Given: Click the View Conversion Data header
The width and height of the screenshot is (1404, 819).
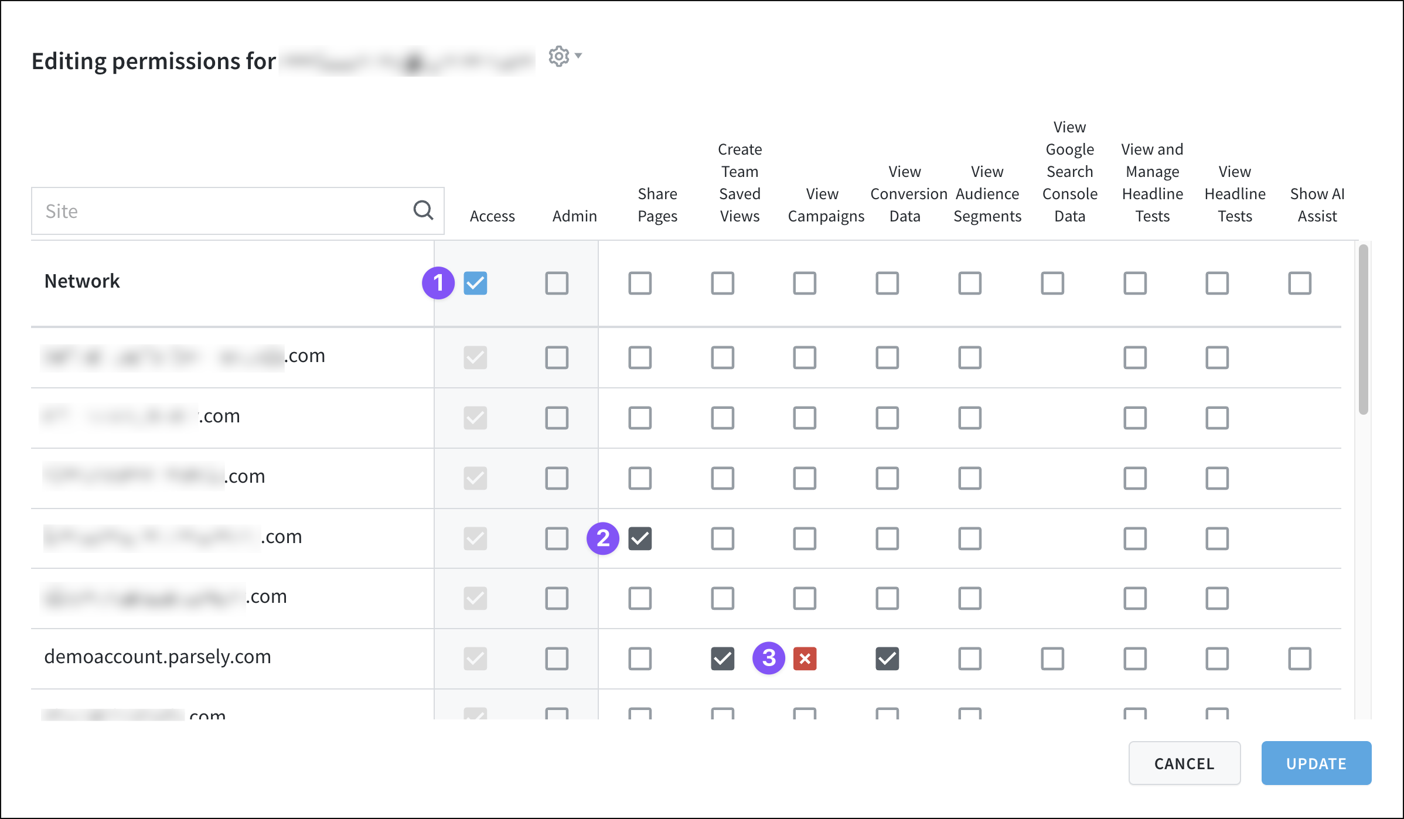Looking at the screenshot, I should pyautogui.click(x=908, y=194).
